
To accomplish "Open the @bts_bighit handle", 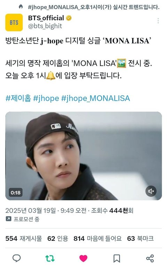I will click(45, 26).
